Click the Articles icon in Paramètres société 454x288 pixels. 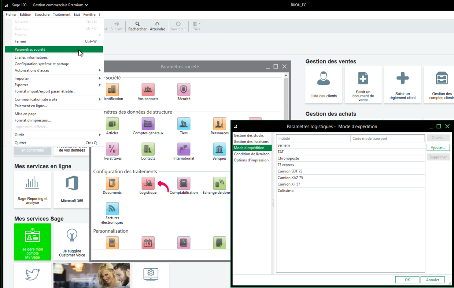(x=112, y=124)
